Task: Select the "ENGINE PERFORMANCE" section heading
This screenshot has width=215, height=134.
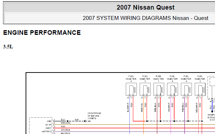Action: [42, 33]
